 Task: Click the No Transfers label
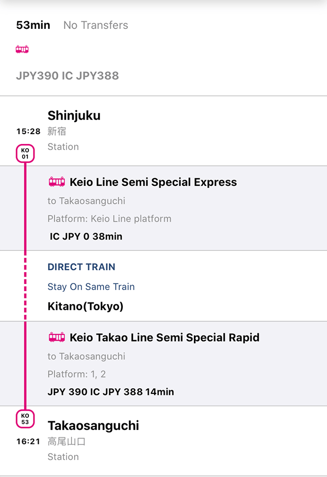(95, 25)
